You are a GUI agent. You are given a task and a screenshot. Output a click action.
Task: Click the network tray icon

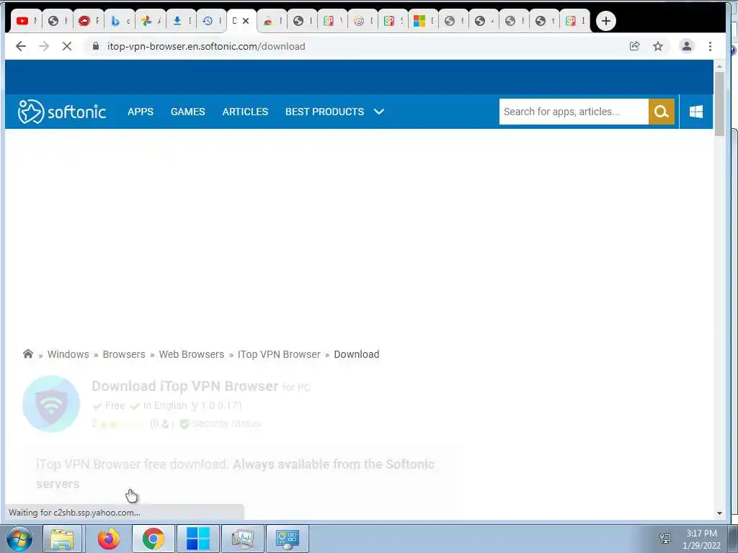point(665,539)
